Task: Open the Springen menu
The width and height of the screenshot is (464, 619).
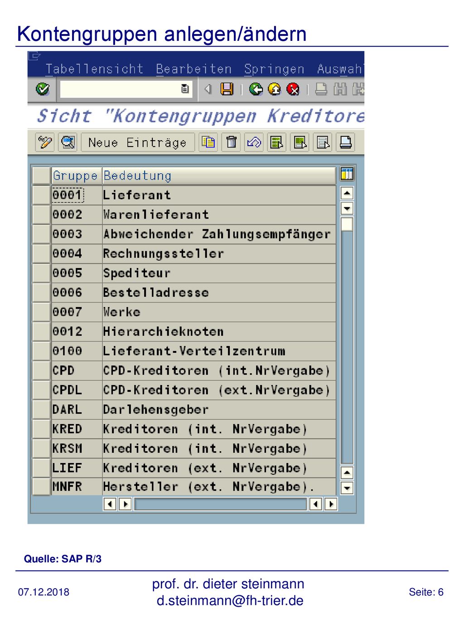Action: tap(274, 69)
